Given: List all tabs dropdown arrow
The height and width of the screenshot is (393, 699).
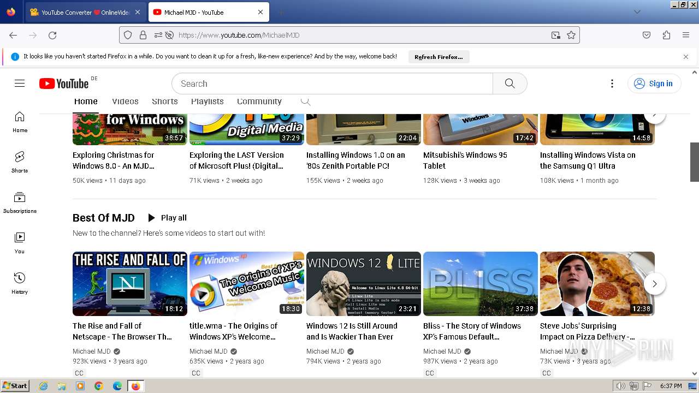Looking at the screenshot, I should tap(637, 12).
